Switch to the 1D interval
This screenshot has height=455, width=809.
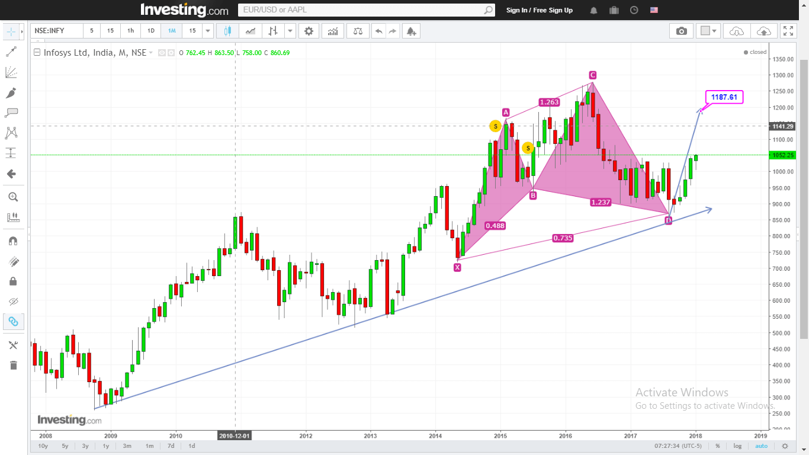(150, 31)
